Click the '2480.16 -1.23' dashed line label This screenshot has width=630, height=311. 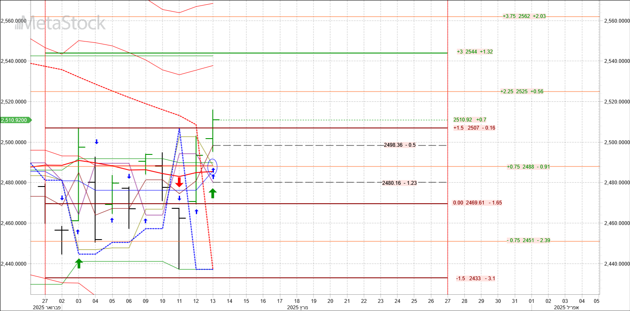pyautogui.click(x=399, y=183)
